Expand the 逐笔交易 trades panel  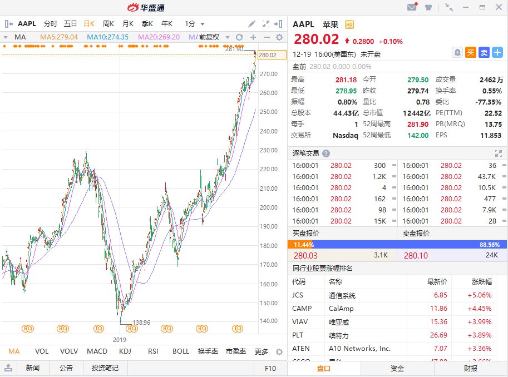[499, 153]
